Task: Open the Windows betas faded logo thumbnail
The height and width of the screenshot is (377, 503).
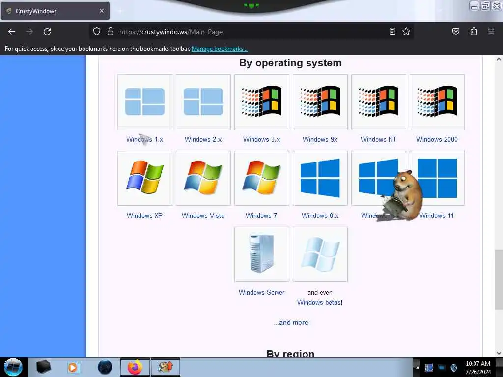Action: [x=320, y=254]
